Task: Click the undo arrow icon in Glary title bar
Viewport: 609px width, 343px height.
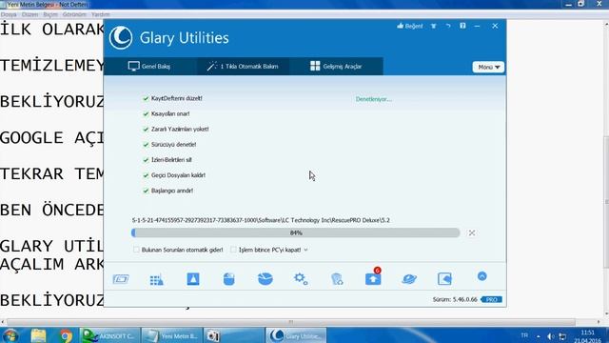Action: click(448, 26)
